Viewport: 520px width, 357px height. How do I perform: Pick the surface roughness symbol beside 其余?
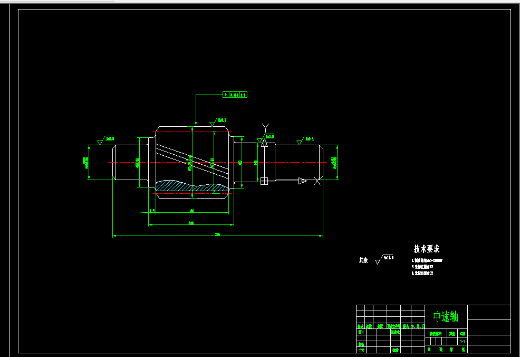tap(384, 259)
